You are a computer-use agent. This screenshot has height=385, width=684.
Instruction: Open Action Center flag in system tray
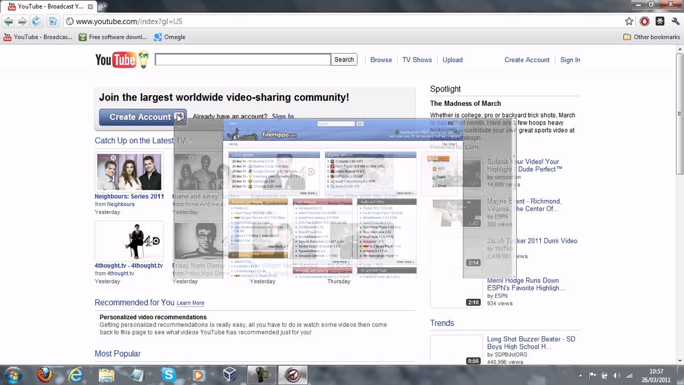pos(593,375)
